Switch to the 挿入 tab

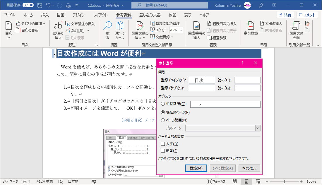(45, 15)
